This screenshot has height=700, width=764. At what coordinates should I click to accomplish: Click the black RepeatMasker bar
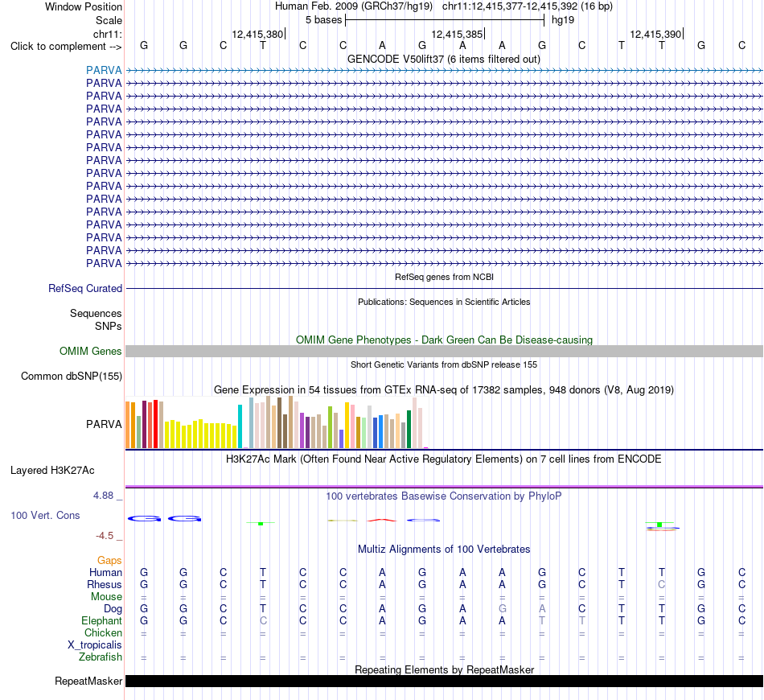tap(444, 681)
